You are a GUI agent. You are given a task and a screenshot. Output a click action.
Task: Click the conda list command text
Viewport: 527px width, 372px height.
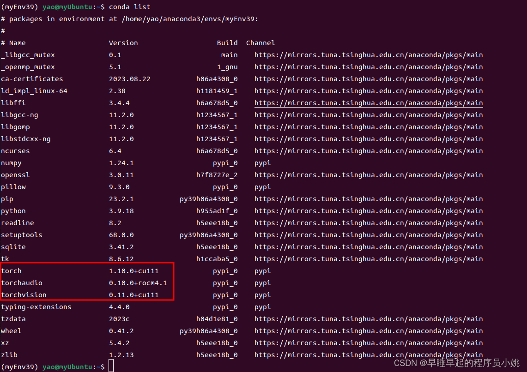point(131,6)
